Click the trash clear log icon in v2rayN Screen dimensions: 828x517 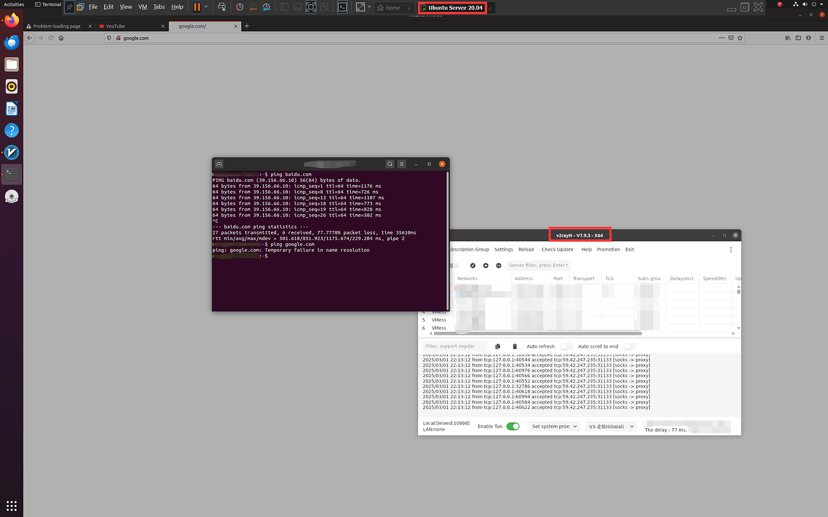coord(514,346)
